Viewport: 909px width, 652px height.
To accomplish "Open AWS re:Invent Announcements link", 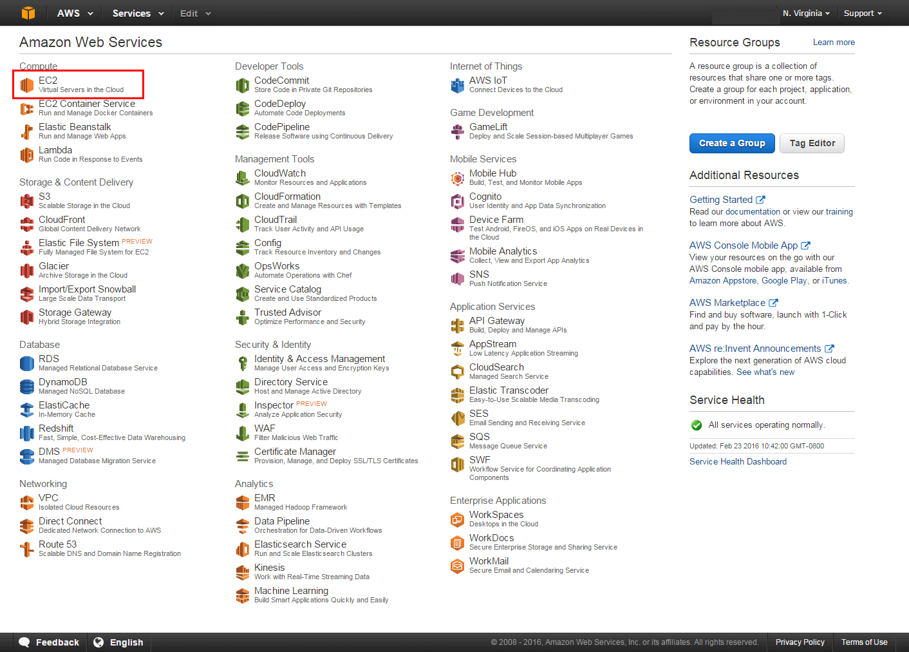I will coord(762,349).
